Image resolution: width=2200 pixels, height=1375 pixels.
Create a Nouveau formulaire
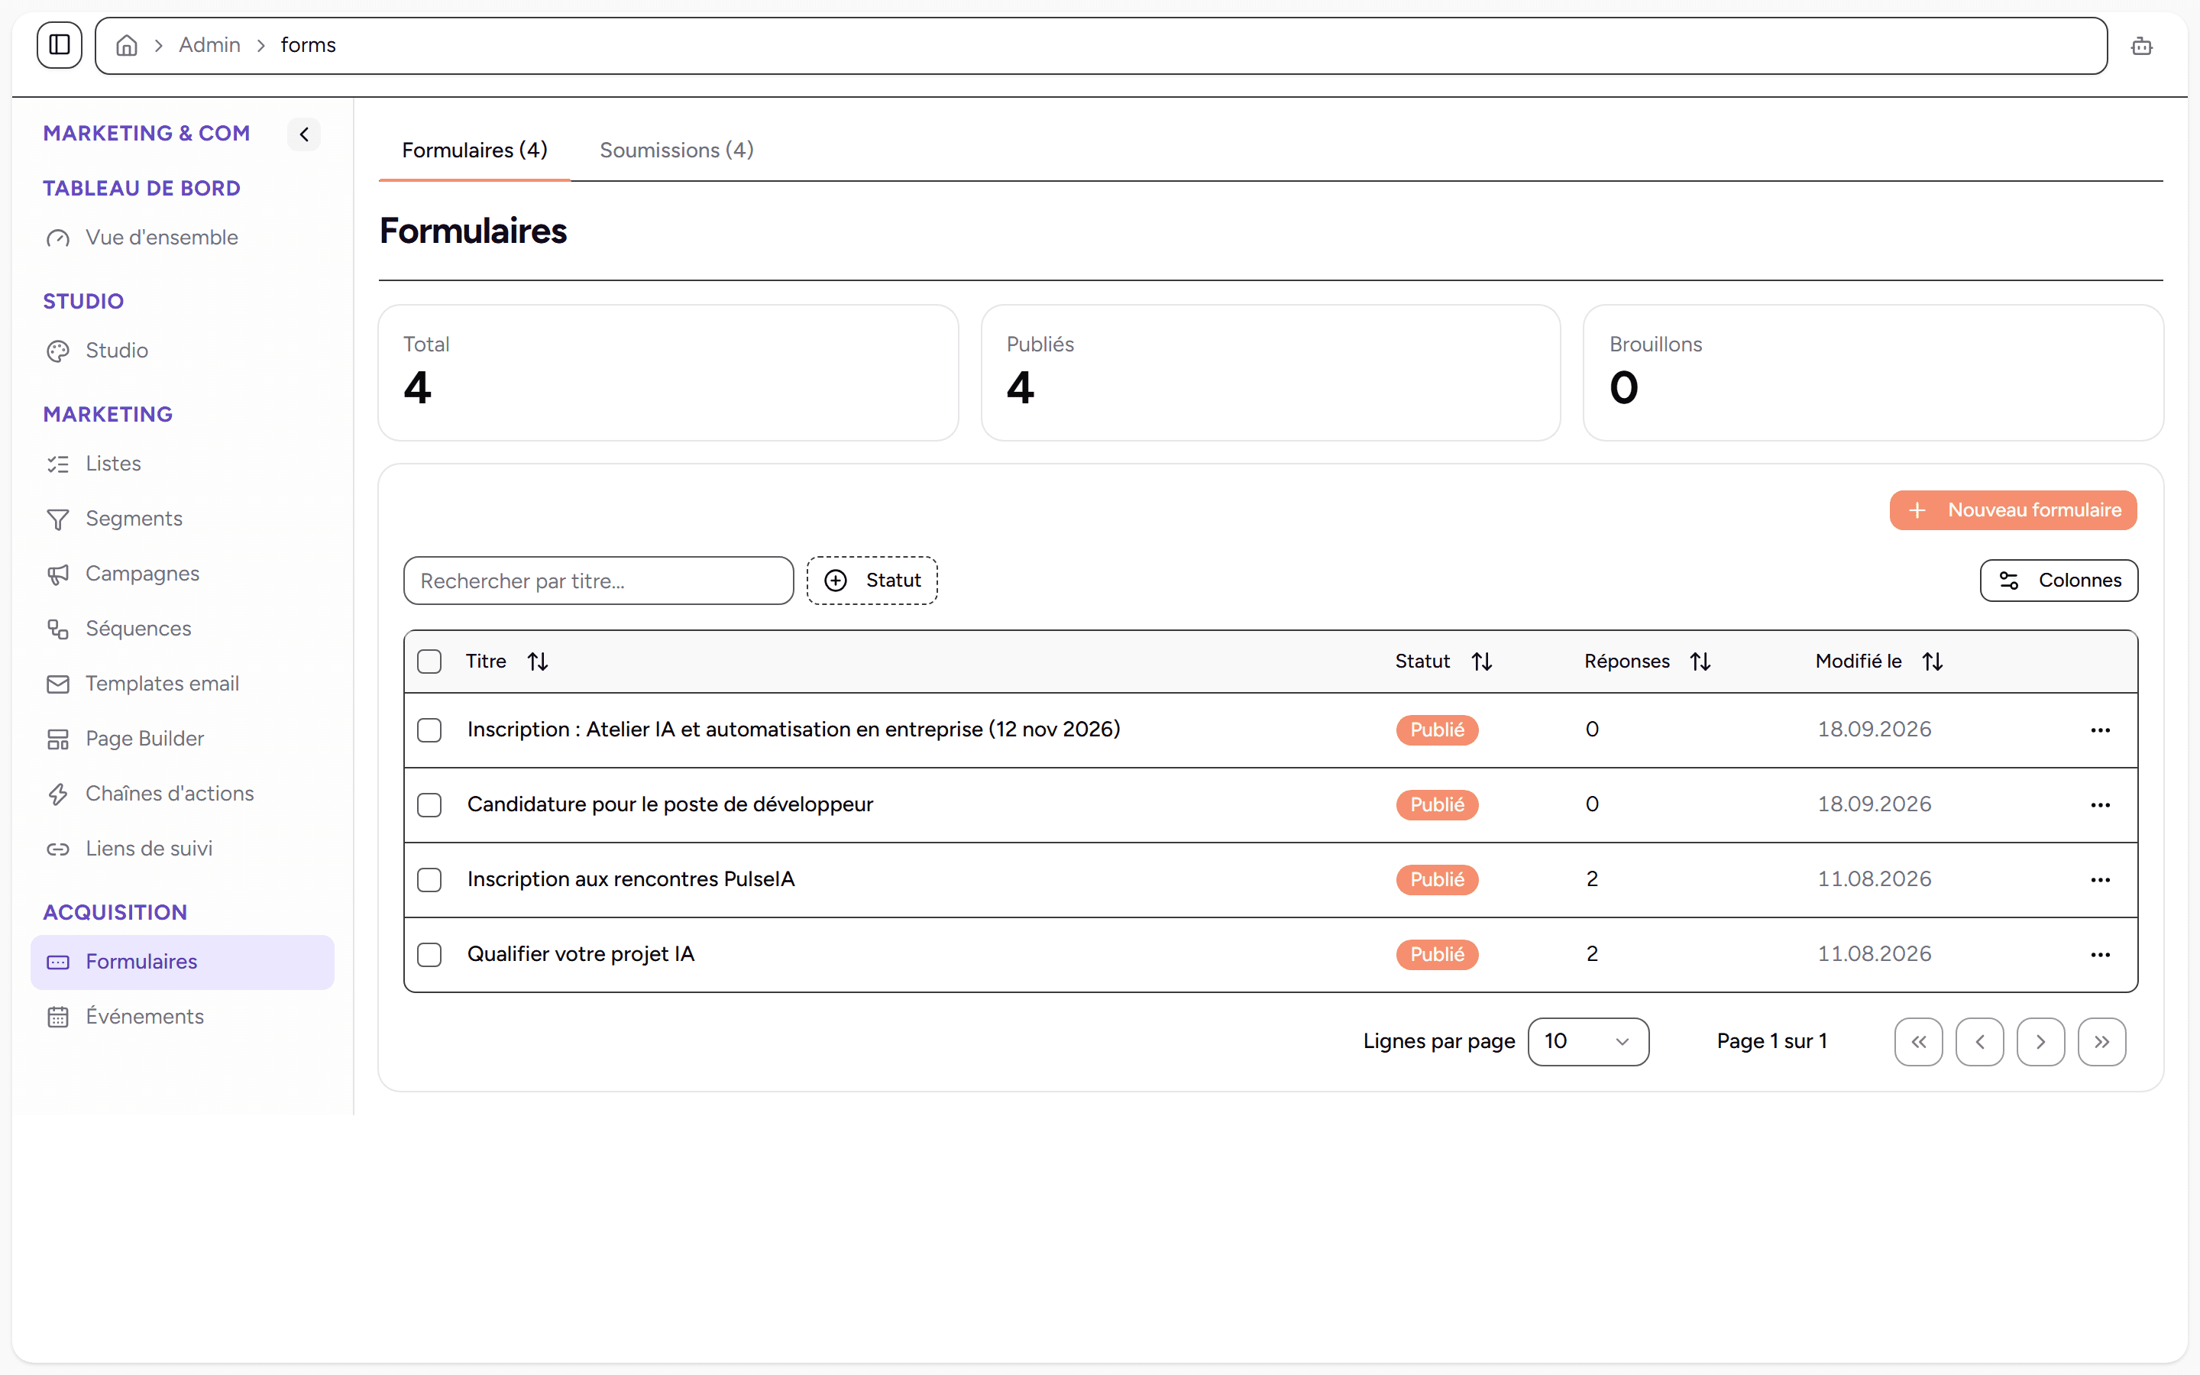tap(2013, 510)
